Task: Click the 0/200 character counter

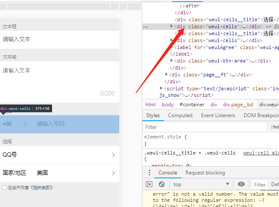Action: 107,93
